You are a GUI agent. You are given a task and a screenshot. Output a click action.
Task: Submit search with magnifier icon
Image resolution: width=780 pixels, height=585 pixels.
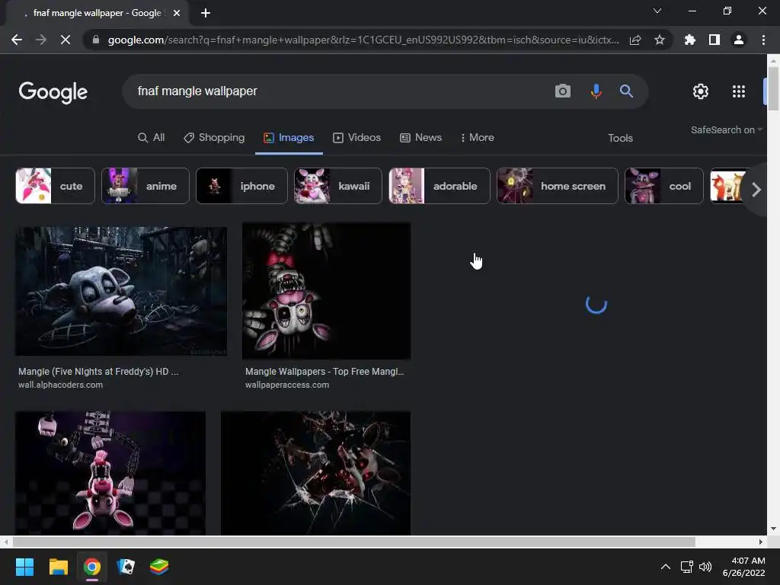point(626,91)
